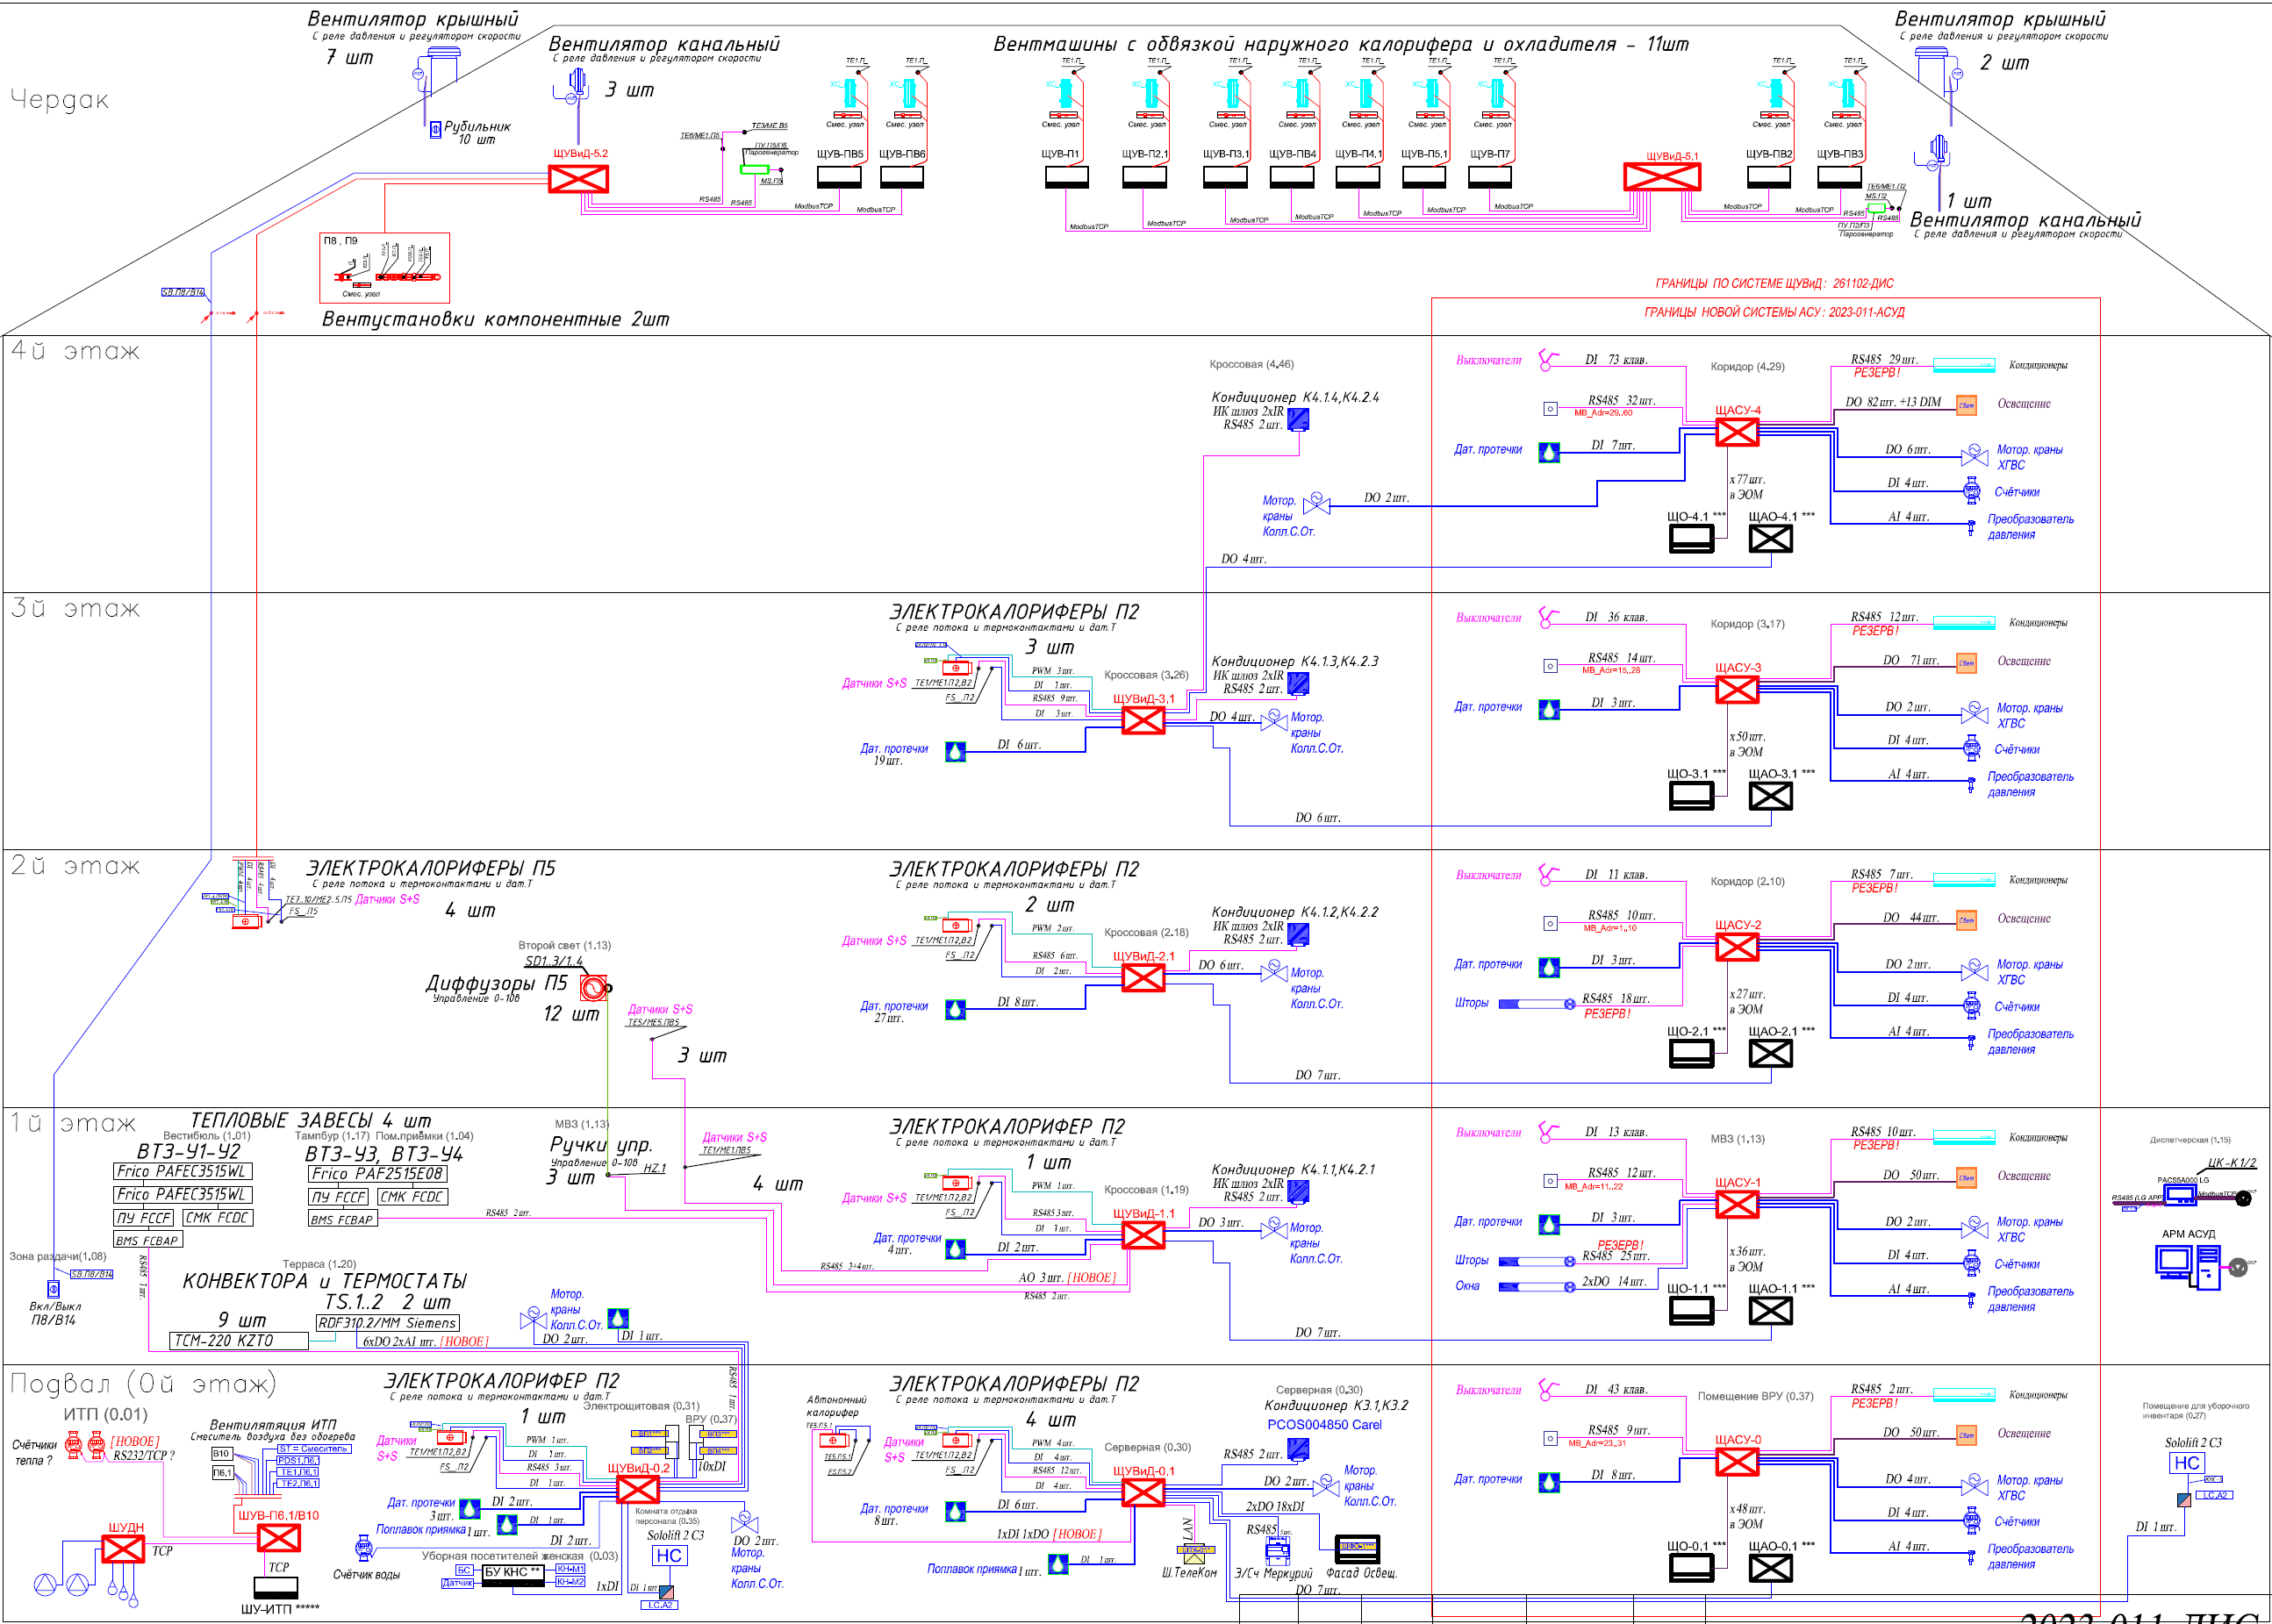Select the ЩАО-4.1 black crossed box
2272x1624 pixels.
[1770, 539]
